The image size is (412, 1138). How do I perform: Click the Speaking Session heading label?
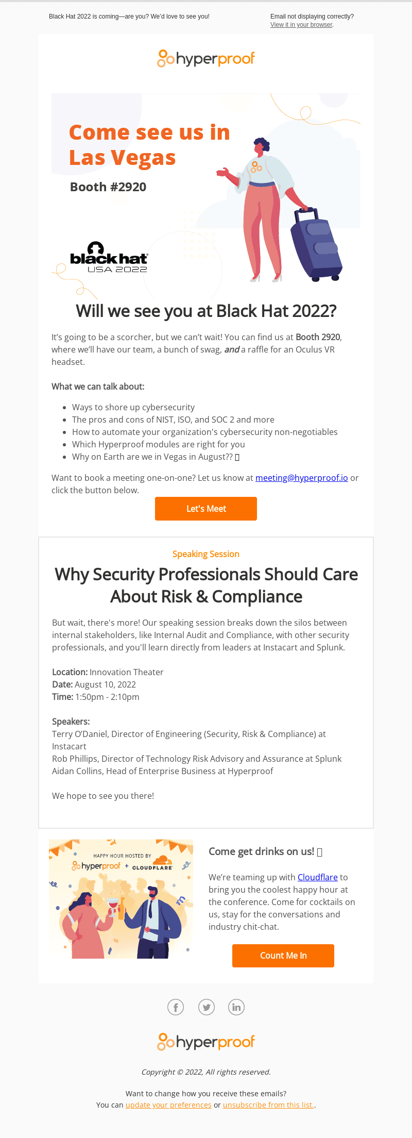pyautogui.click(x=206, y=554)
